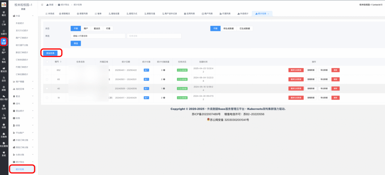The image size is (385, 175).
Task: Select 配送员 in the 状态 filter group
Action: tap(97, 29)
